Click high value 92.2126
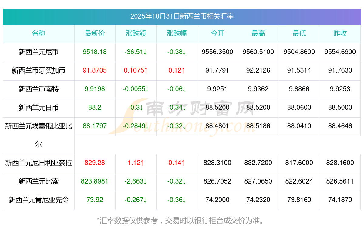This screenshot has width=364, height=230. (258, 70)
